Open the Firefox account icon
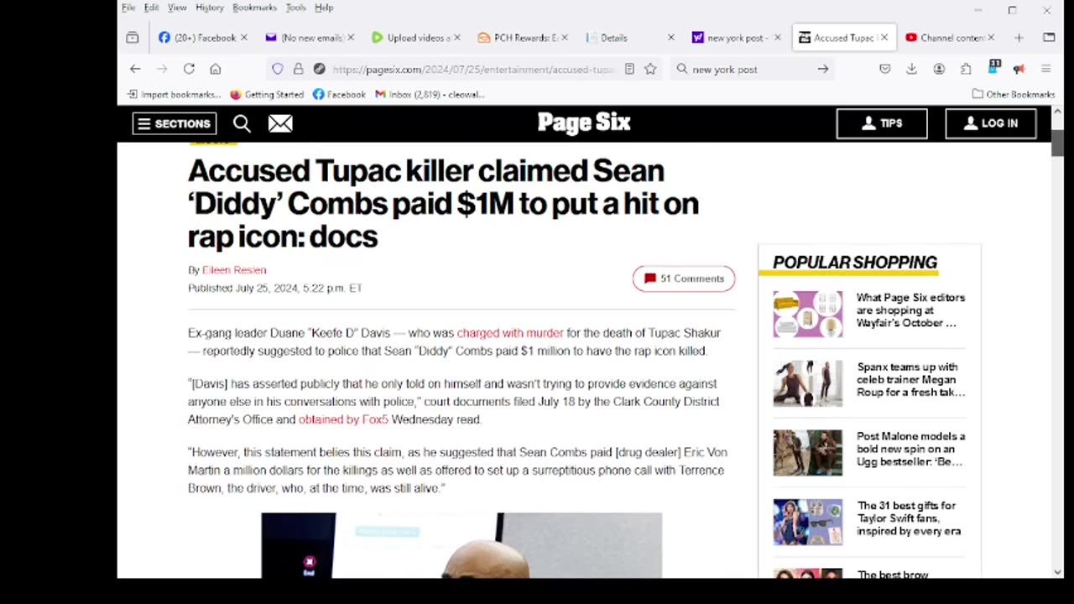1074x604 pixels. (x=939, y=69)
